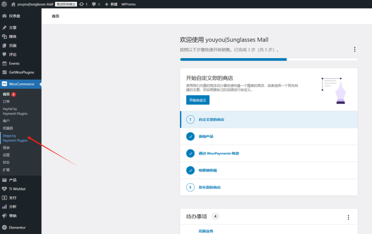Open the WordPress logo menu
372x234 pixels.
click(4, 4)
